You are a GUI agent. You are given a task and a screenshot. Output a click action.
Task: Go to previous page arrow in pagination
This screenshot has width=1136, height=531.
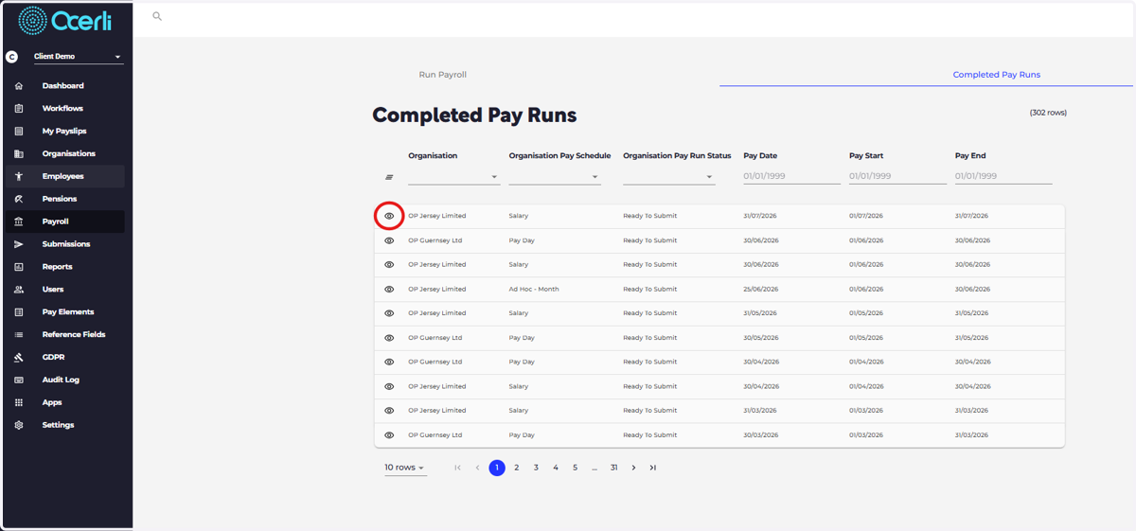477,468
